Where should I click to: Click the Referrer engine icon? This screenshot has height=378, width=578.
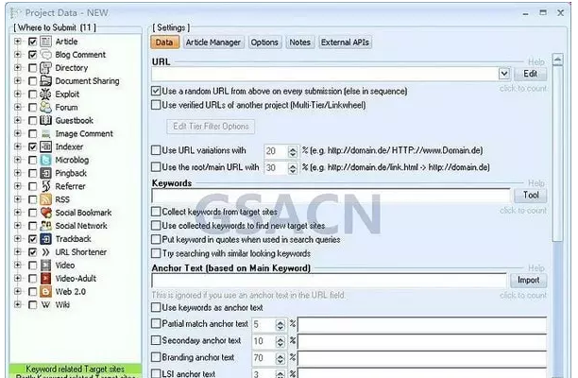45,186
